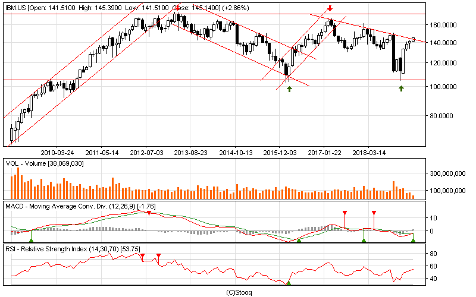This screenshot has width=476, height=297.
Task: Select the green buy arrow below the late 2018 low
Action: point(401,88)
